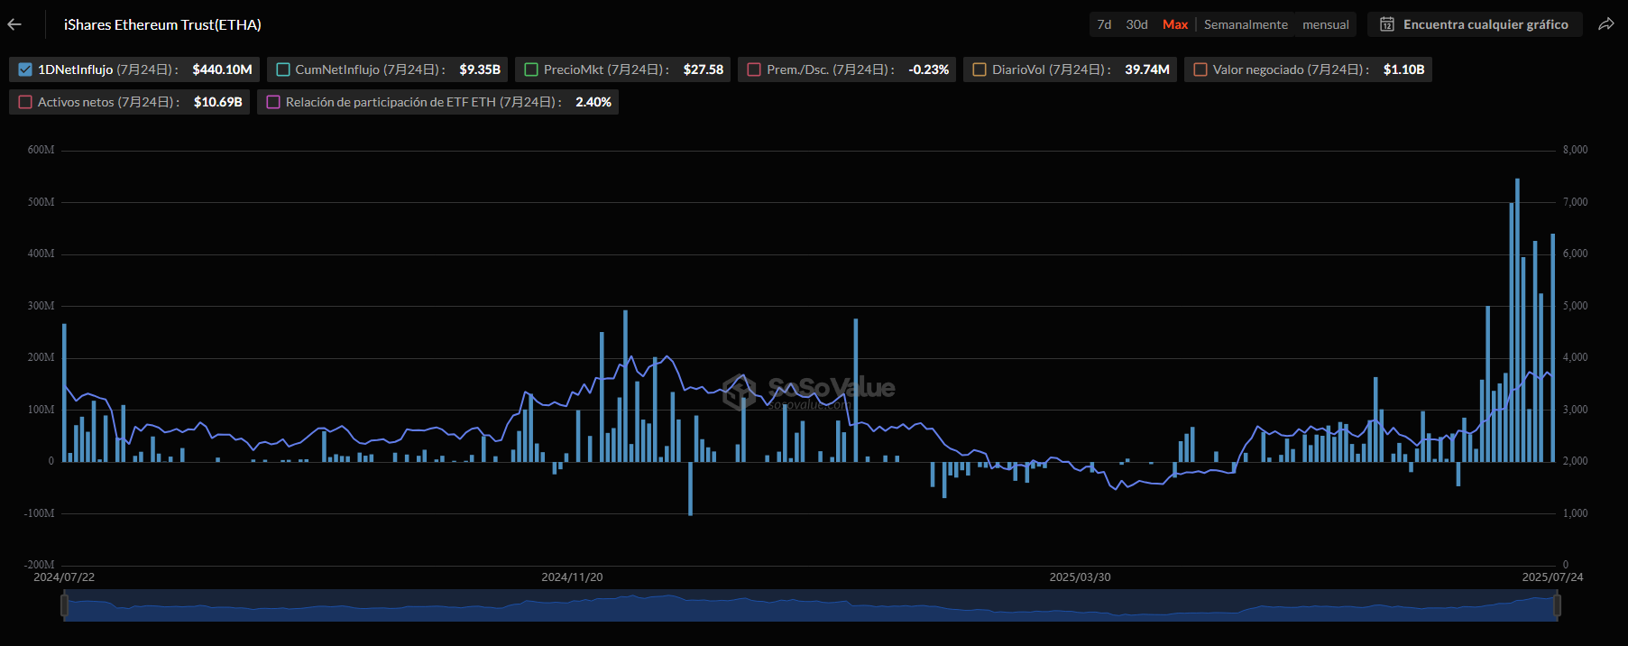This screenshot has width=1628, height=646.
Task: Toggle the PrecioMkt series checkbox
Action: [531, 69]
